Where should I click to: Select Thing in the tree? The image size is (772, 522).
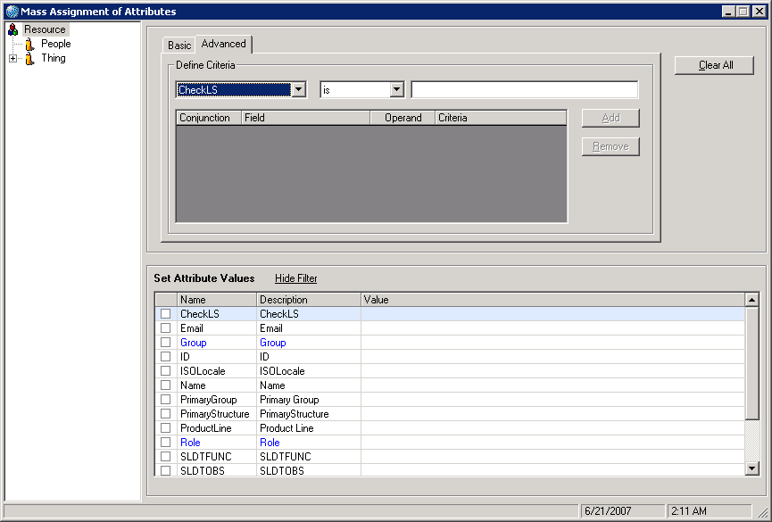(54, 58)
